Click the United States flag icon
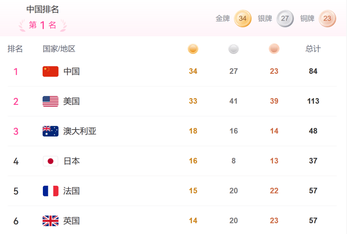This screenshot has width=347, height=234. (50, 101)
